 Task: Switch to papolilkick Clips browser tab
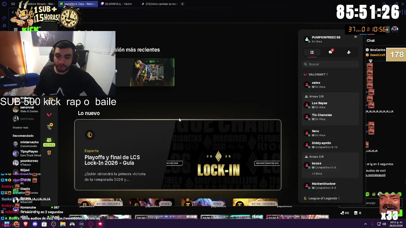coord(77,4)
